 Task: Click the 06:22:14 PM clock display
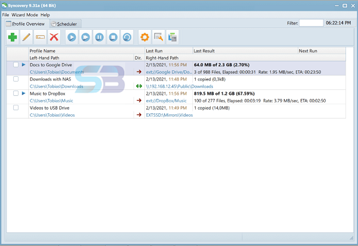[338, 23]
